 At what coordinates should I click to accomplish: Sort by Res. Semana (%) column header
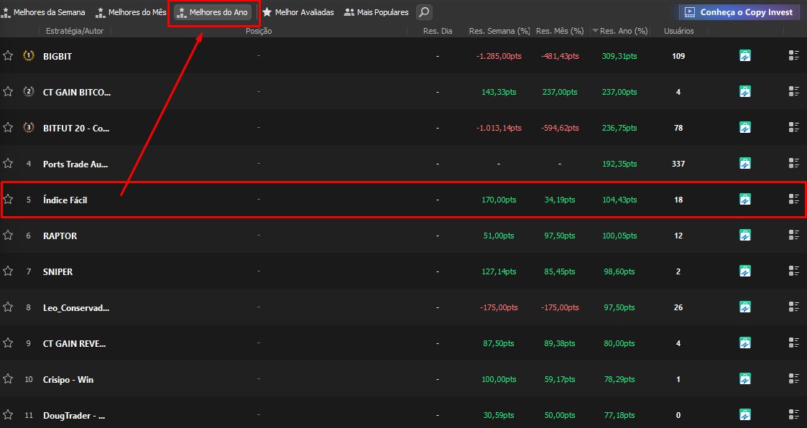click(499, 31)
